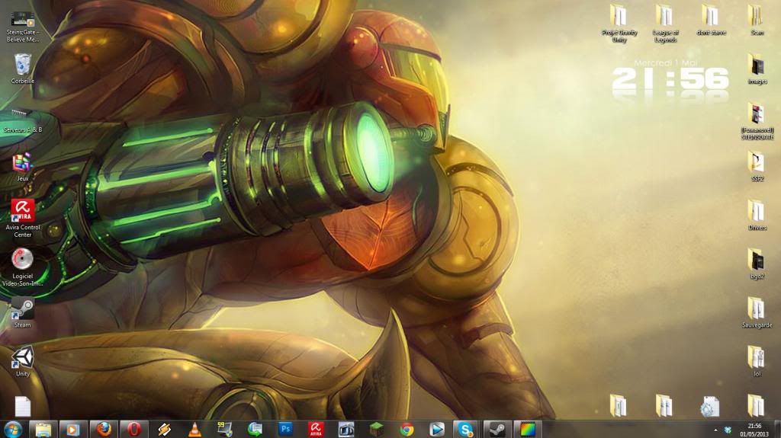Open the Steam window from the taskbar
The width and height of the screenshot is (781, 438).
pos(497,429)
